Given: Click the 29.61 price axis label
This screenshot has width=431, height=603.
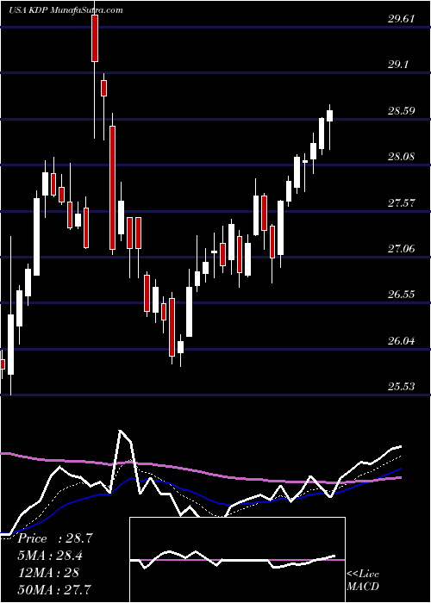Looking at the screenshot, I should point(402,19).
